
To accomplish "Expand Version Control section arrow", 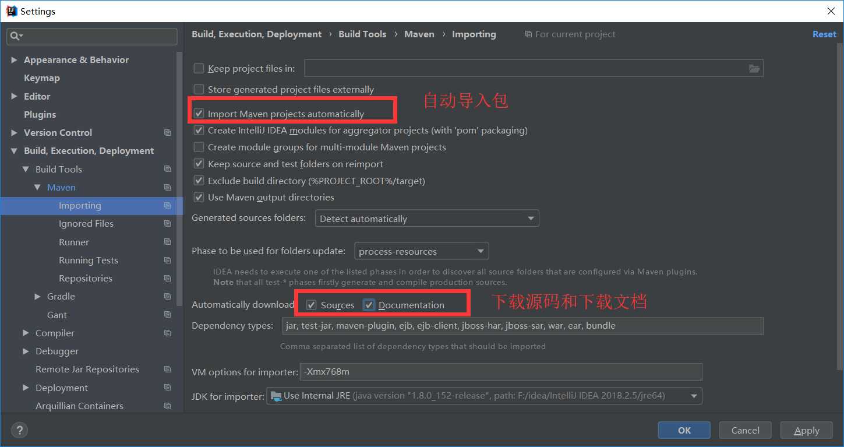I will point(14,133).
